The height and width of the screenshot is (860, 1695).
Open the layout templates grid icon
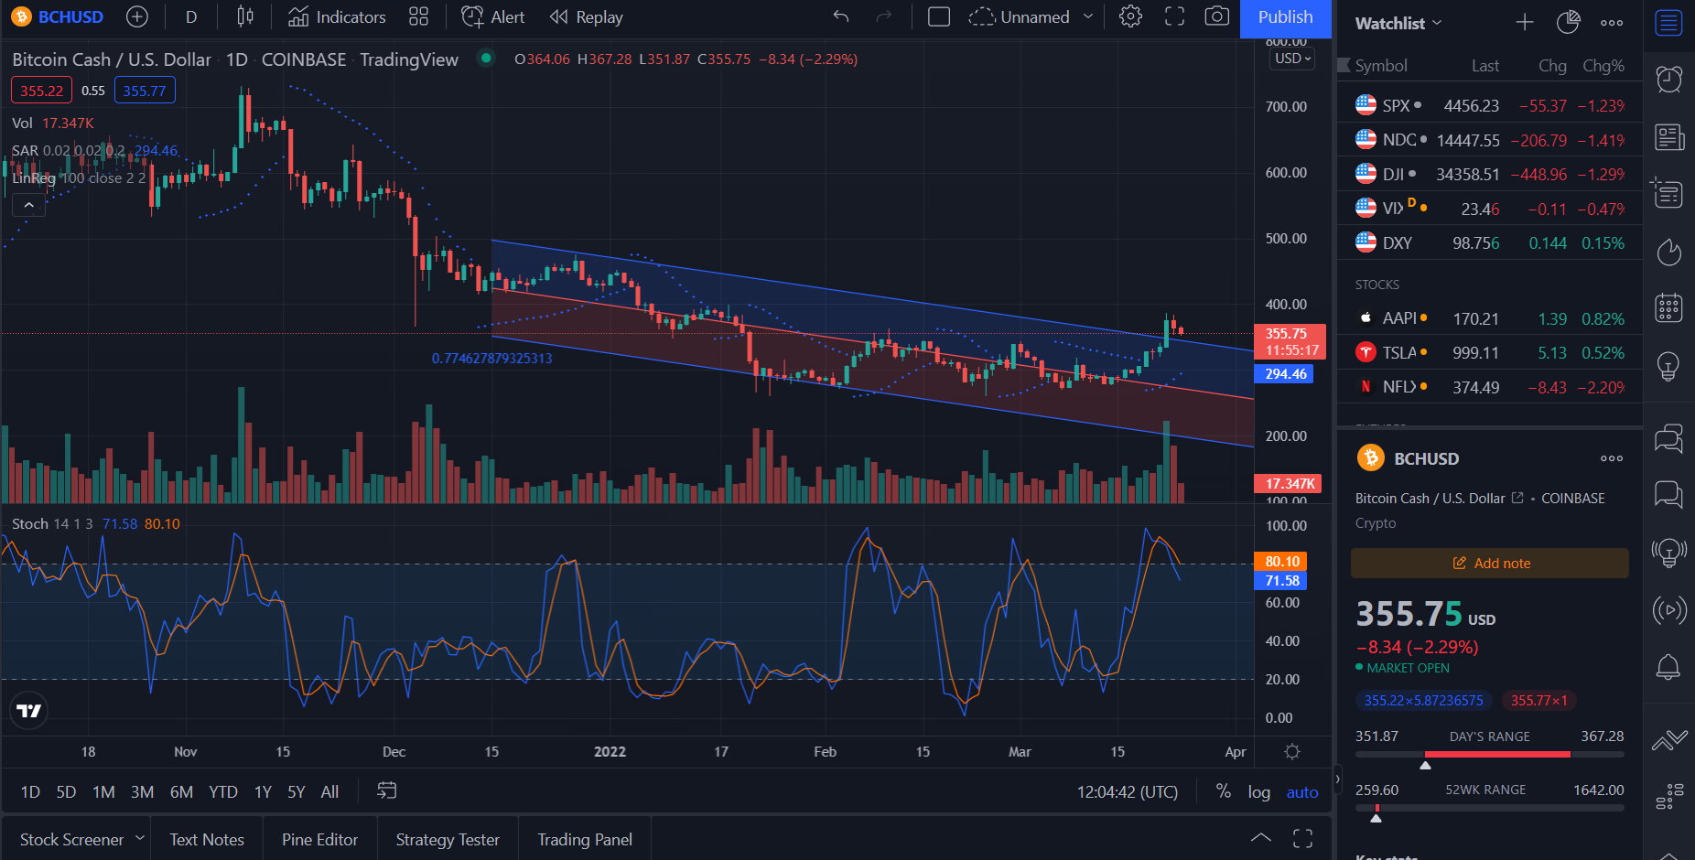coord(418,16)
